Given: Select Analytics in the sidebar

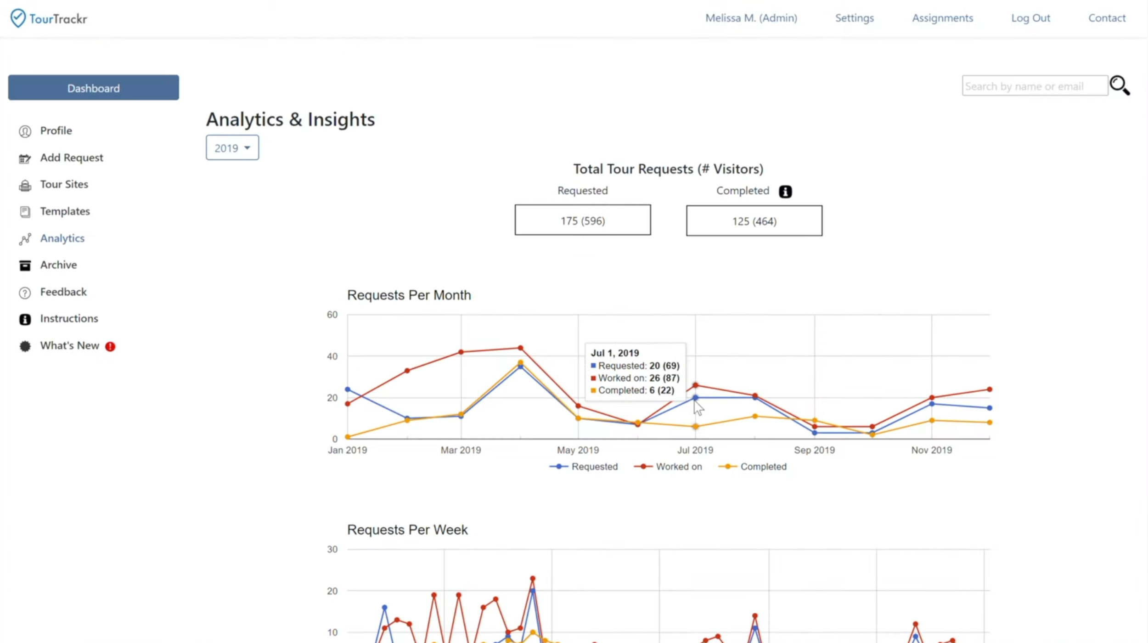Looking at the screenshot, I should point(62,238).
